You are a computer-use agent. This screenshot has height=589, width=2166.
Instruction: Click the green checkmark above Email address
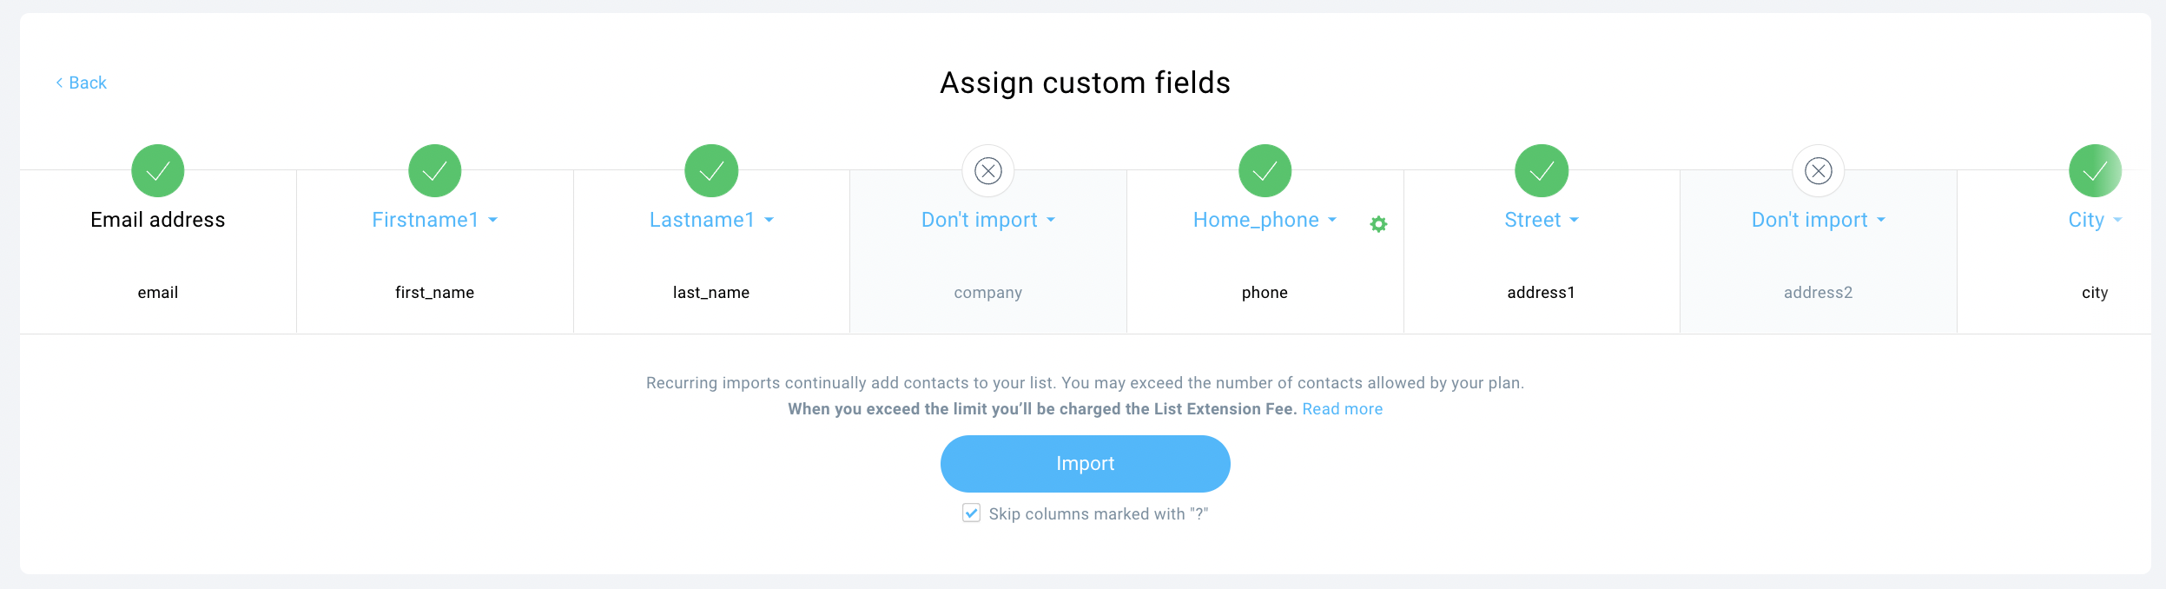pyautogui.click(x=158, y=170)
